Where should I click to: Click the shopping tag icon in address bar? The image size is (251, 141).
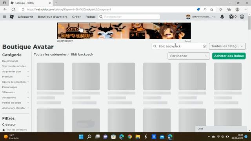point(198,9)
